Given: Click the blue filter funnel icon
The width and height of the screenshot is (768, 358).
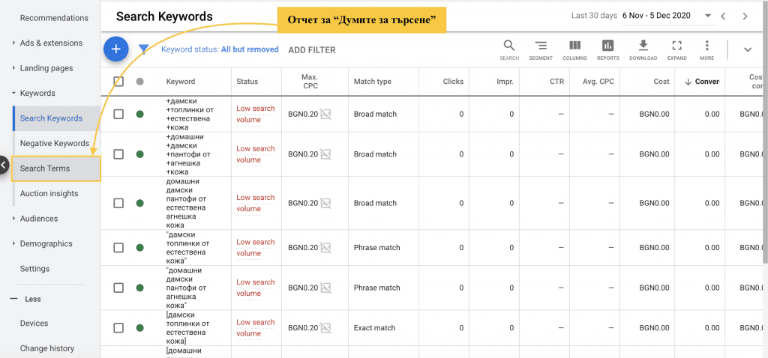Looking at the screenshot, I should click(143, 49).
